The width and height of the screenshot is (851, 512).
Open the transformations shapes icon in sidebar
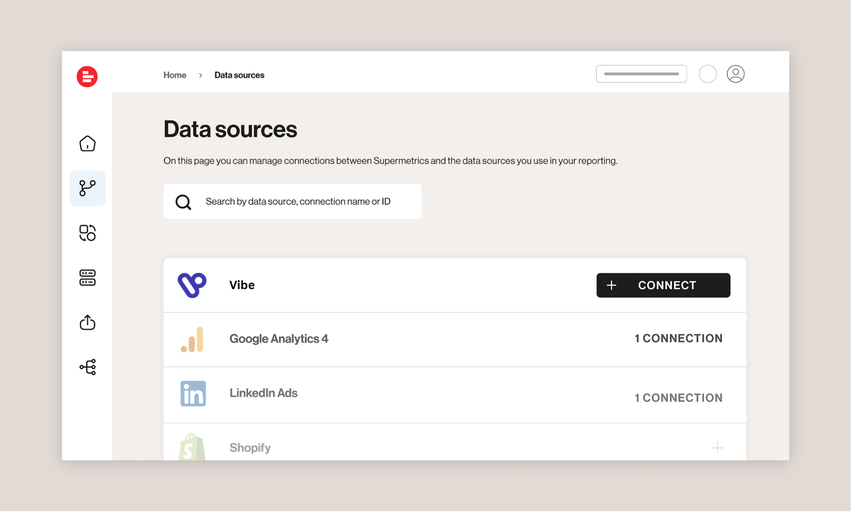tap(88, 233)
